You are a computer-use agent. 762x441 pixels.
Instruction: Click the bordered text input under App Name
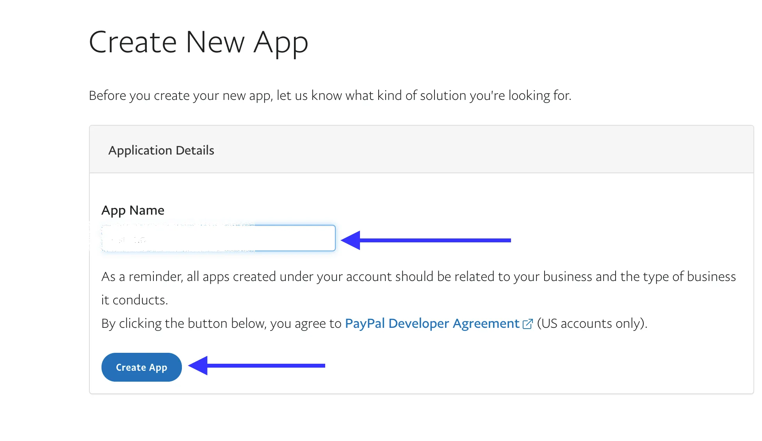[218, 238]
